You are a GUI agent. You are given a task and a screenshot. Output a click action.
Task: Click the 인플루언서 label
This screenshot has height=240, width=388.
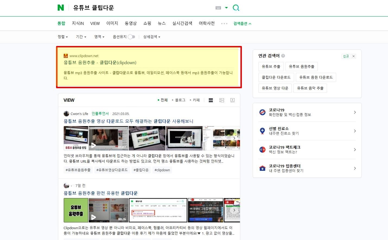coord(100,114)
